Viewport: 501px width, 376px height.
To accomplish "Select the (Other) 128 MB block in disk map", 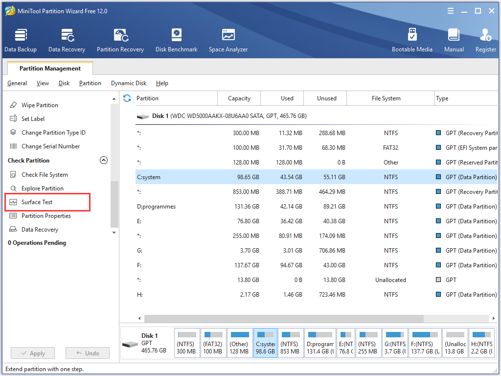I will (x=240, y=343).
